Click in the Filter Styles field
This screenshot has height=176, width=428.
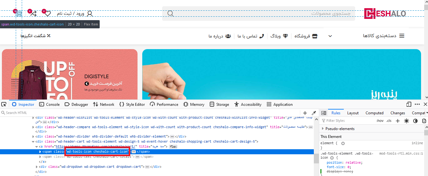pyautogui.click(x=347, y=121)
